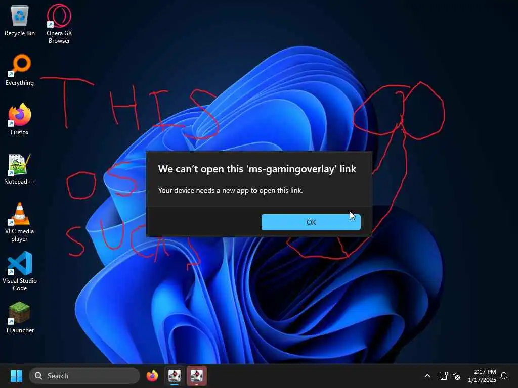Open Firefox from the taskbar
This screenshot has height=388, width=518.
tap(152, 376)
